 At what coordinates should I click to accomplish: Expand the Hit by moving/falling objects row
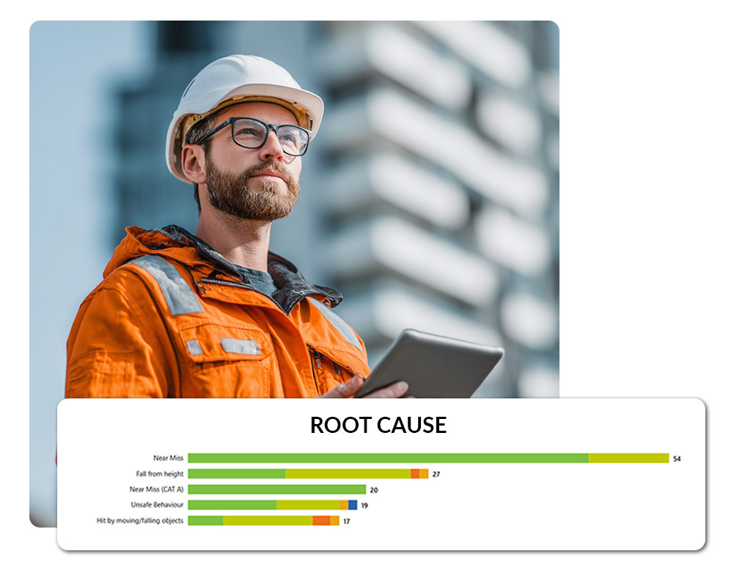click(x=139, y=521)
